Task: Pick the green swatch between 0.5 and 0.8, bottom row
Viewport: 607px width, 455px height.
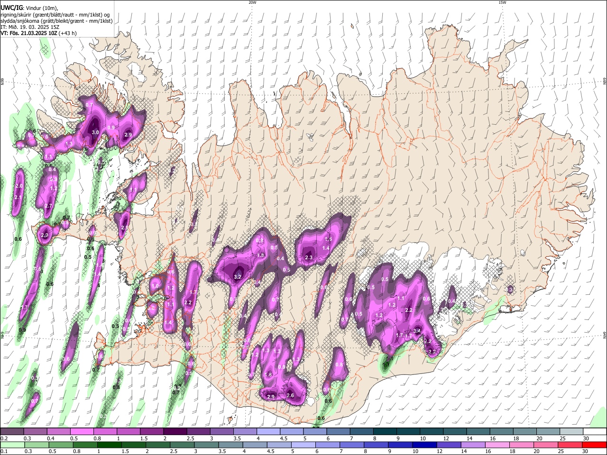Action: pyautogui.click(x=61, y=445)
